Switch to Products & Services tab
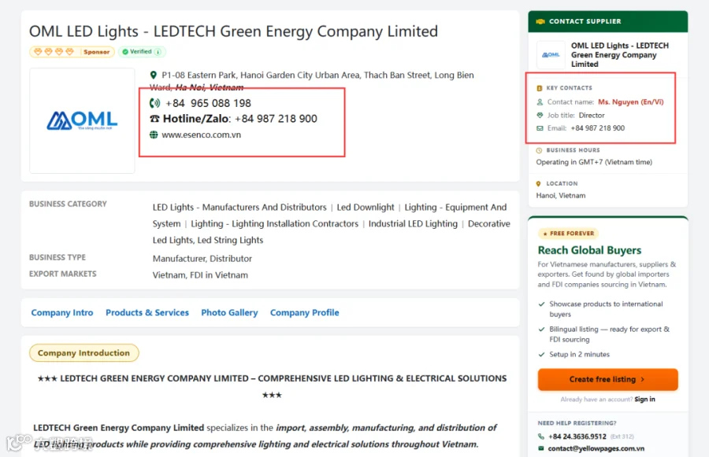Screen dimensions: 709x457 (147, 312)
